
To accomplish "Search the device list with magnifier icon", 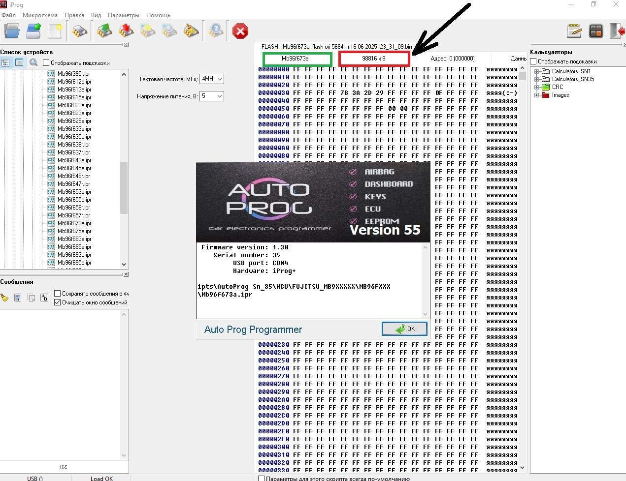I will tap(33, 62).
